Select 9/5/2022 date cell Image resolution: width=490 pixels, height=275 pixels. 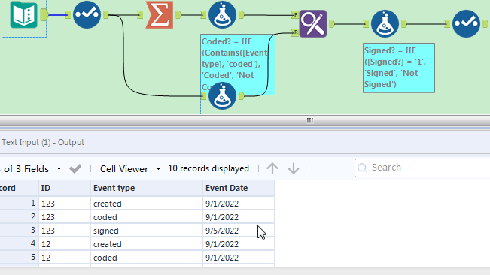(239, 231)
